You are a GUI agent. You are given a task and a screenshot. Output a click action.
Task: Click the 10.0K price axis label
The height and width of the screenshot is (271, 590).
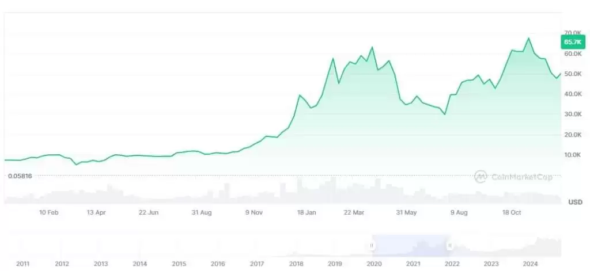coord(574,155)
